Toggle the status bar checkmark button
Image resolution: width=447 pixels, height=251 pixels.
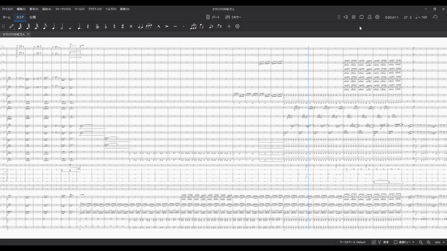(374, 242)
